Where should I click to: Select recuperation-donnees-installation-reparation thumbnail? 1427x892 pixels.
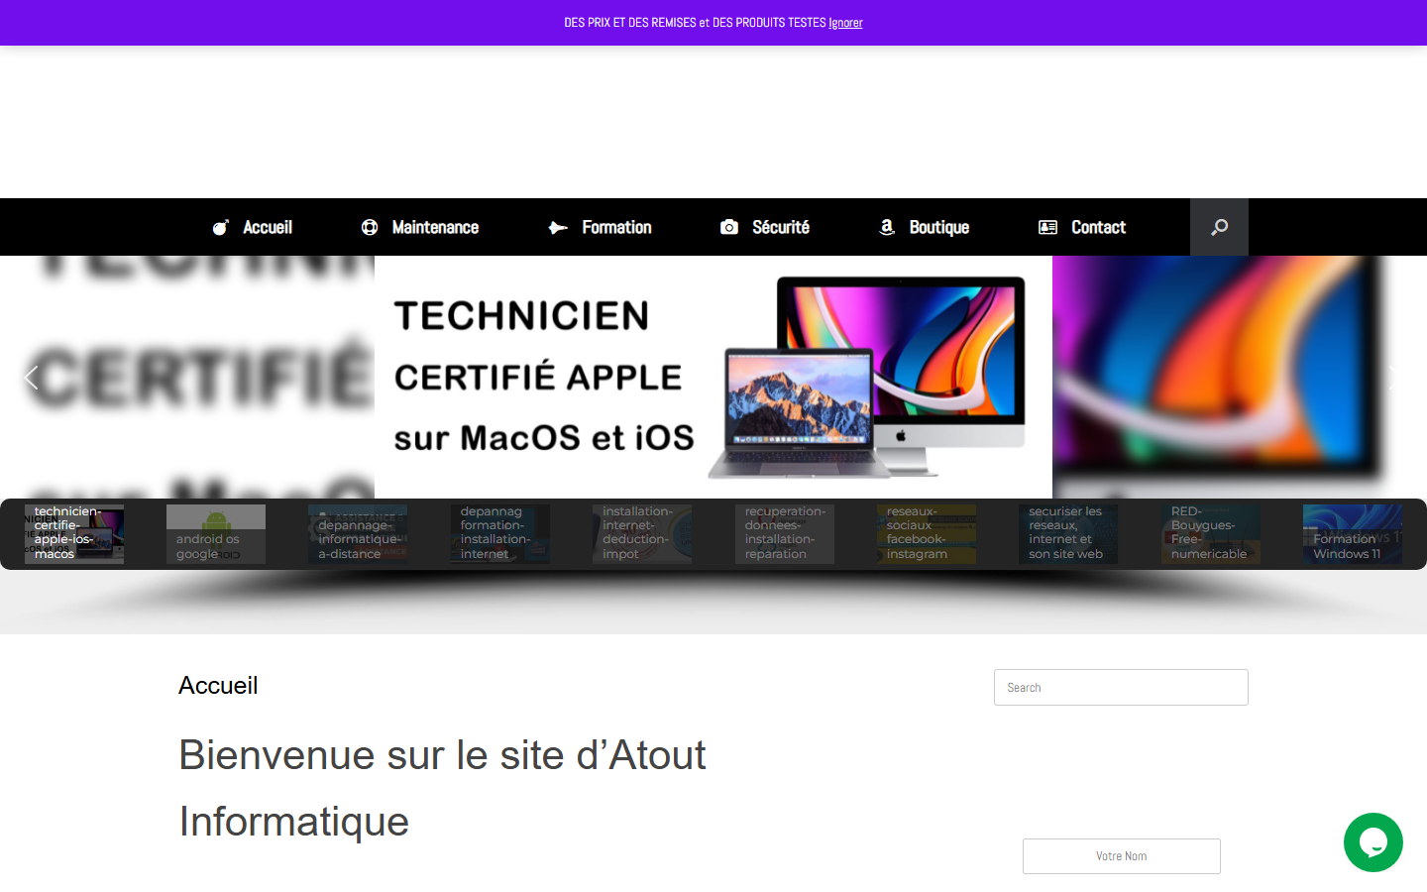point(785,534)
